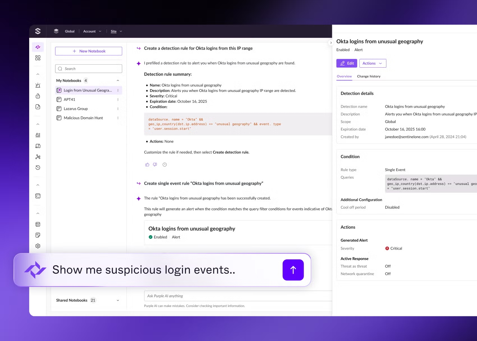Give thumbs up to the detection rule response

(147, 165)
